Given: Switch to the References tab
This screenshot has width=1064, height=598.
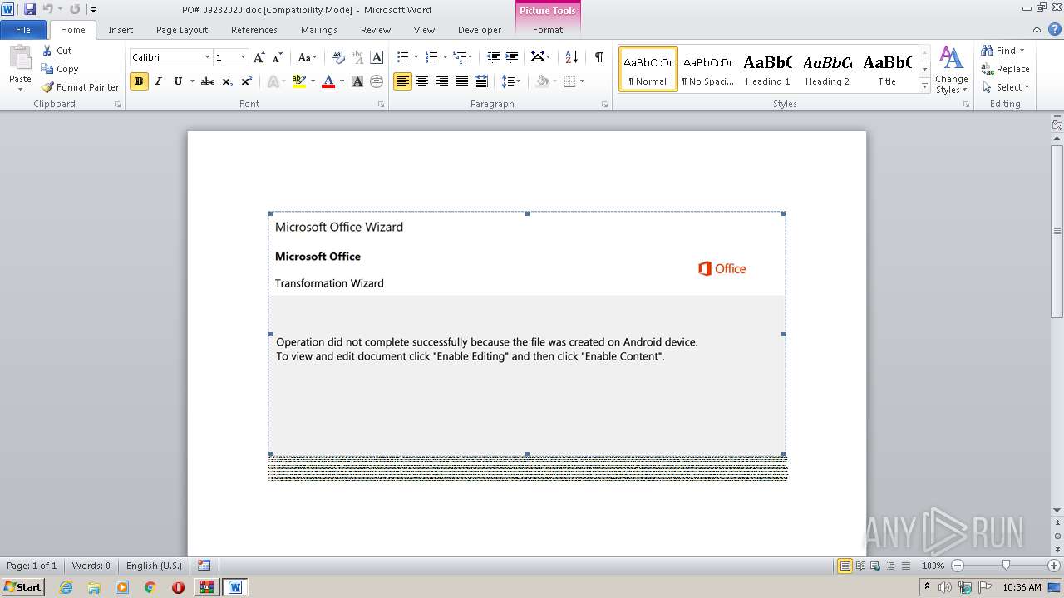Looking at the screenshot, I should pyautogui.click(x=254, y=30).
